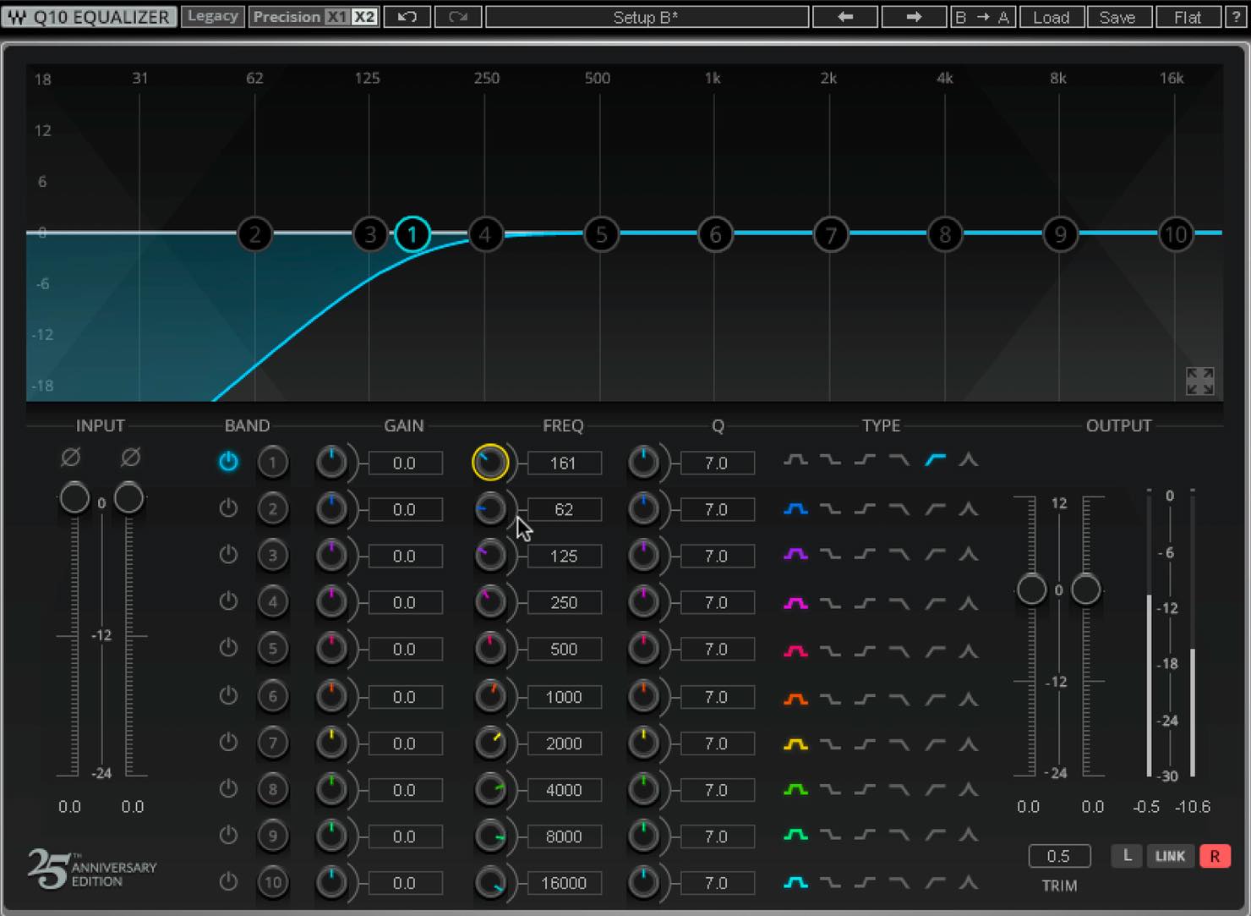Open the Load menu
The image size is (1251, 916).
click(1051, 17)
